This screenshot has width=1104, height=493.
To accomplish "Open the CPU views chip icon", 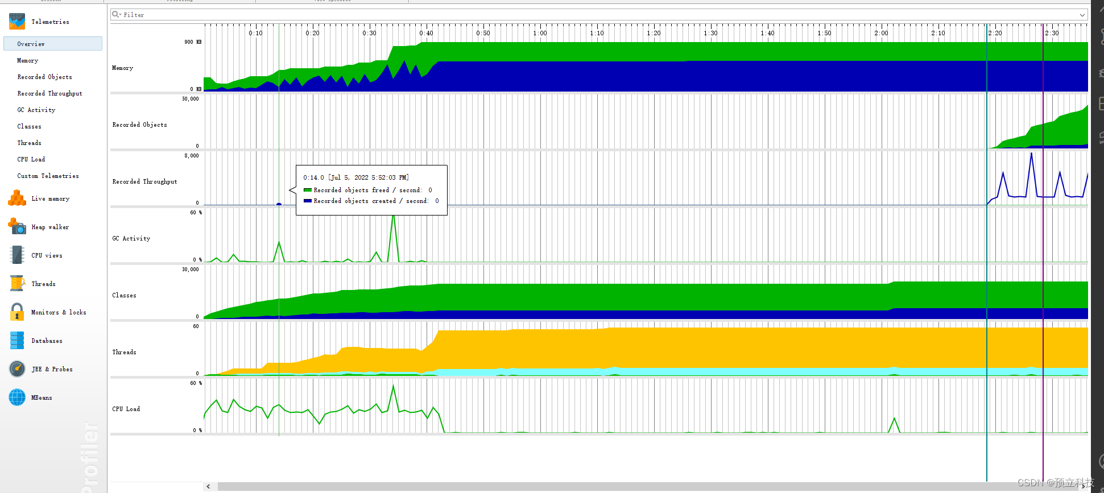I will pyautogui.click(x=17, y=255).
